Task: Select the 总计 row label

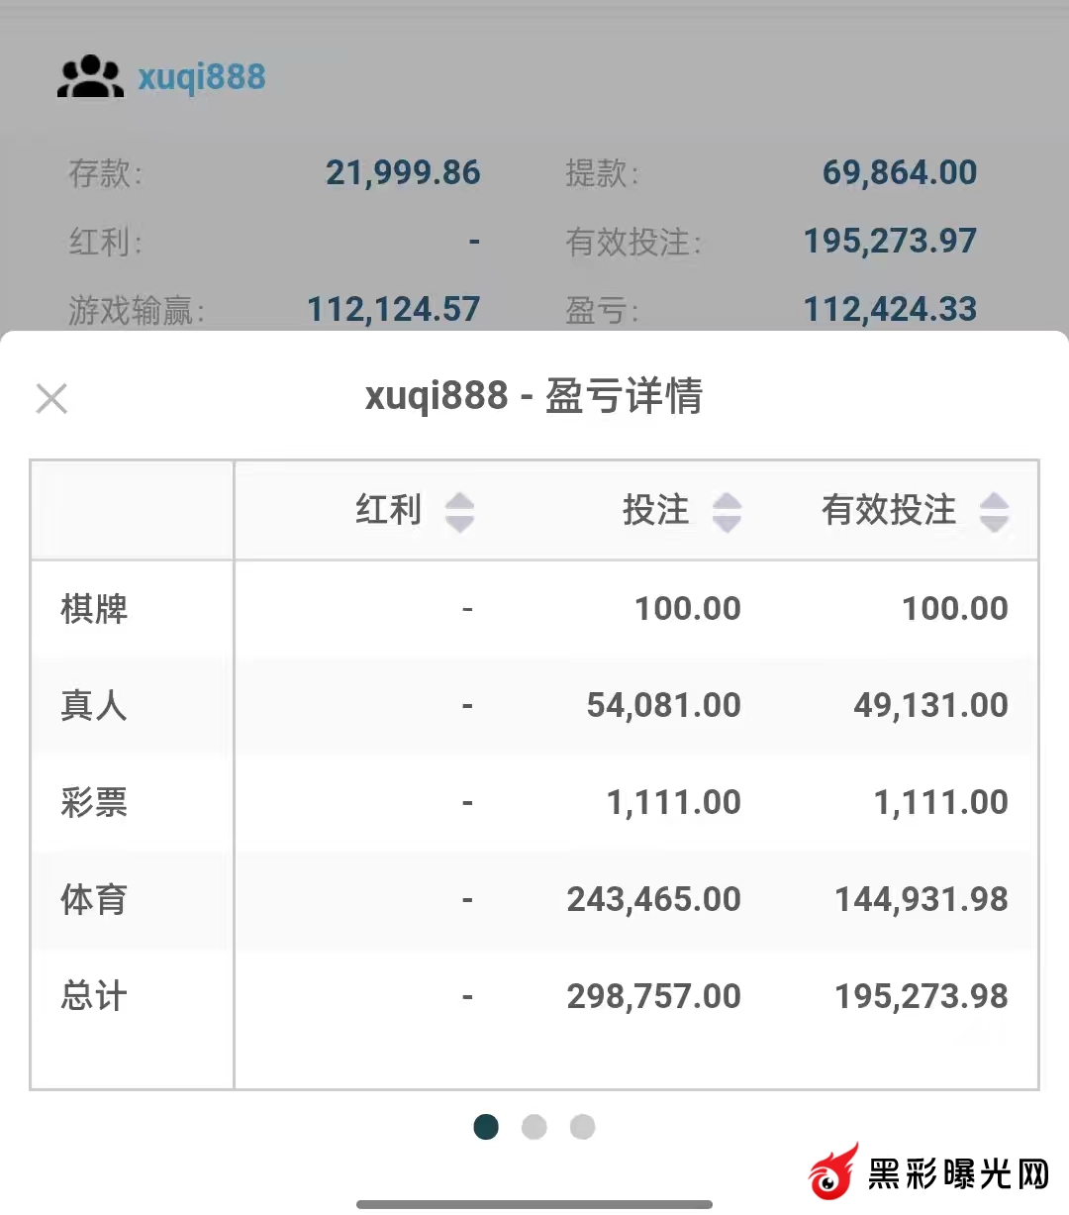Action: (94, 996)
